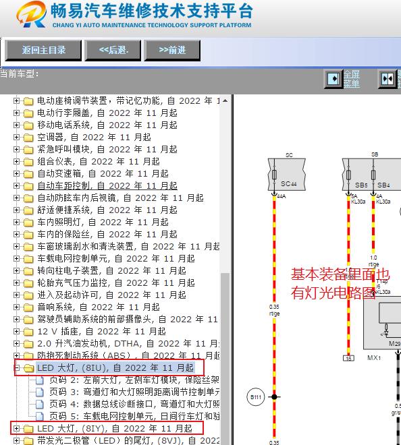Image resolution: width=401 pixels, height=445 pixels.
Task: Open the 车载电网控制单元 folder icon
Action: [28, 259]
